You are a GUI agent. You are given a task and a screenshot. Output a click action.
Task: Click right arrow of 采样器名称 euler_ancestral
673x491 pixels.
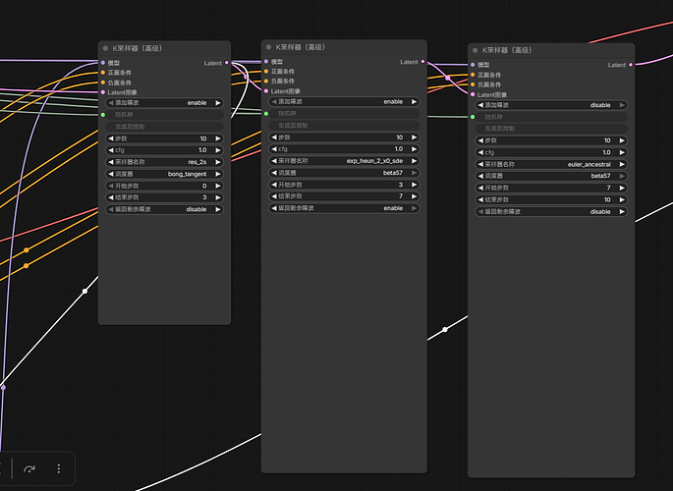(622, 164)
